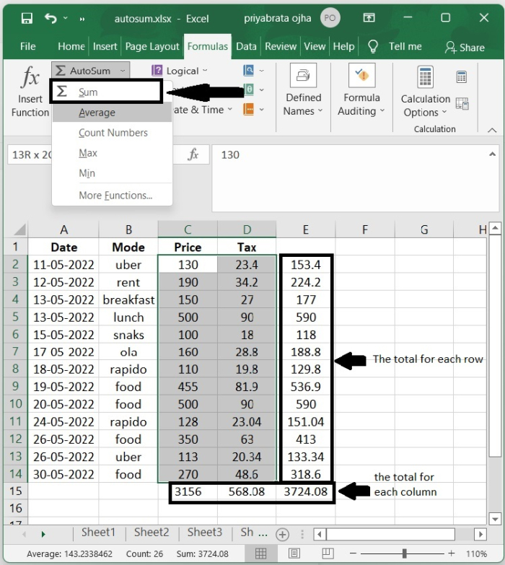Click the Tell me lightbulb icon
Screen dimensions: 505x565
(373, 46)
